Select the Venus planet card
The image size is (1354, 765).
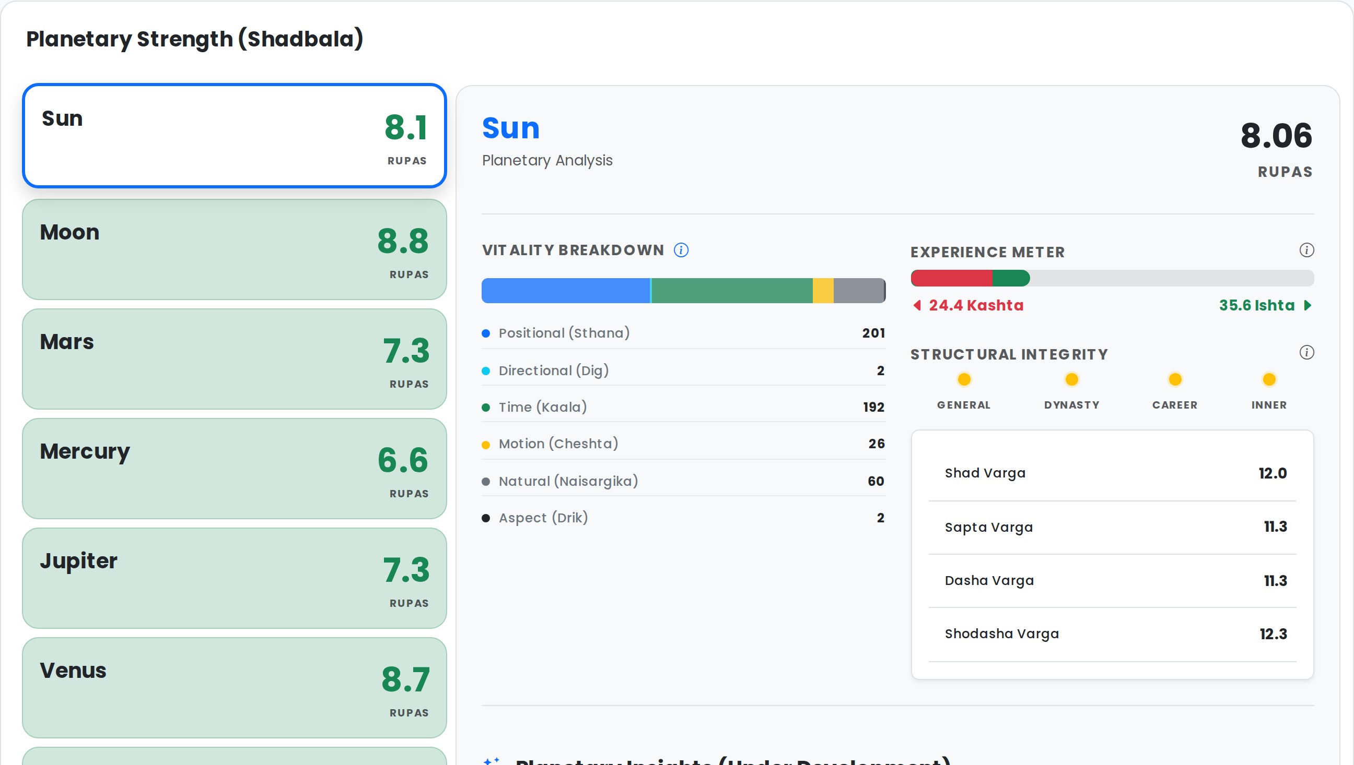(234, 688)
